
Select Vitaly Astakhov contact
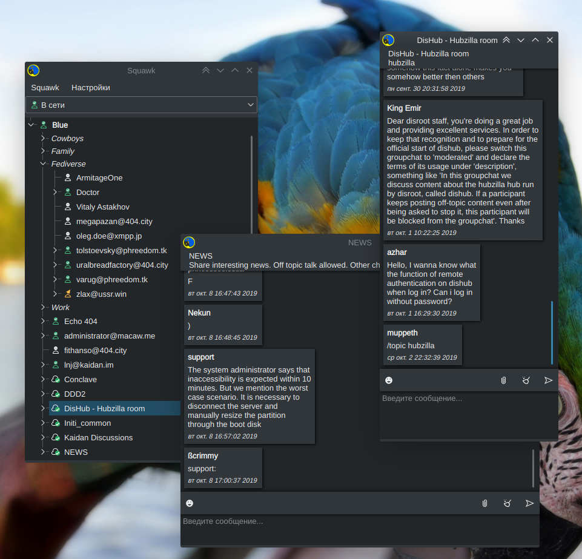pos(102,207)
